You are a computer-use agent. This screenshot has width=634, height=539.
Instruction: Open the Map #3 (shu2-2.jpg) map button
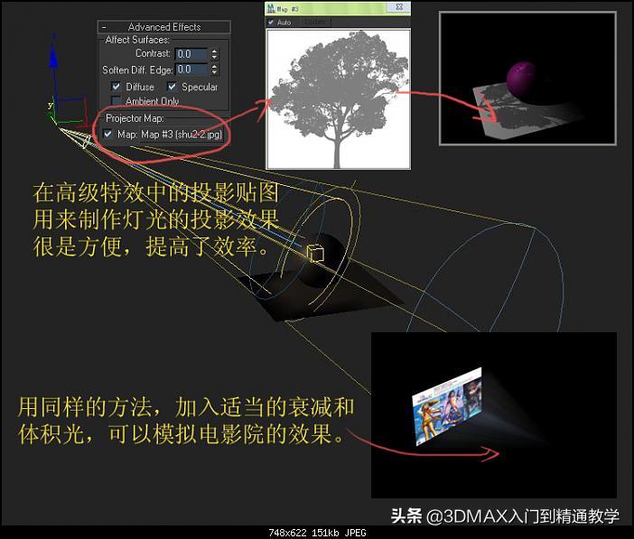click(182, 135)
